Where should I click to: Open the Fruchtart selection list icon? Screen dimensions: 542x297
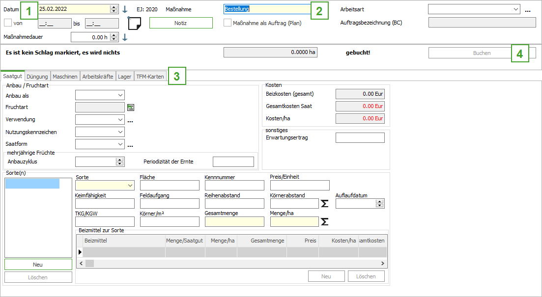click(x=131, y=108)
